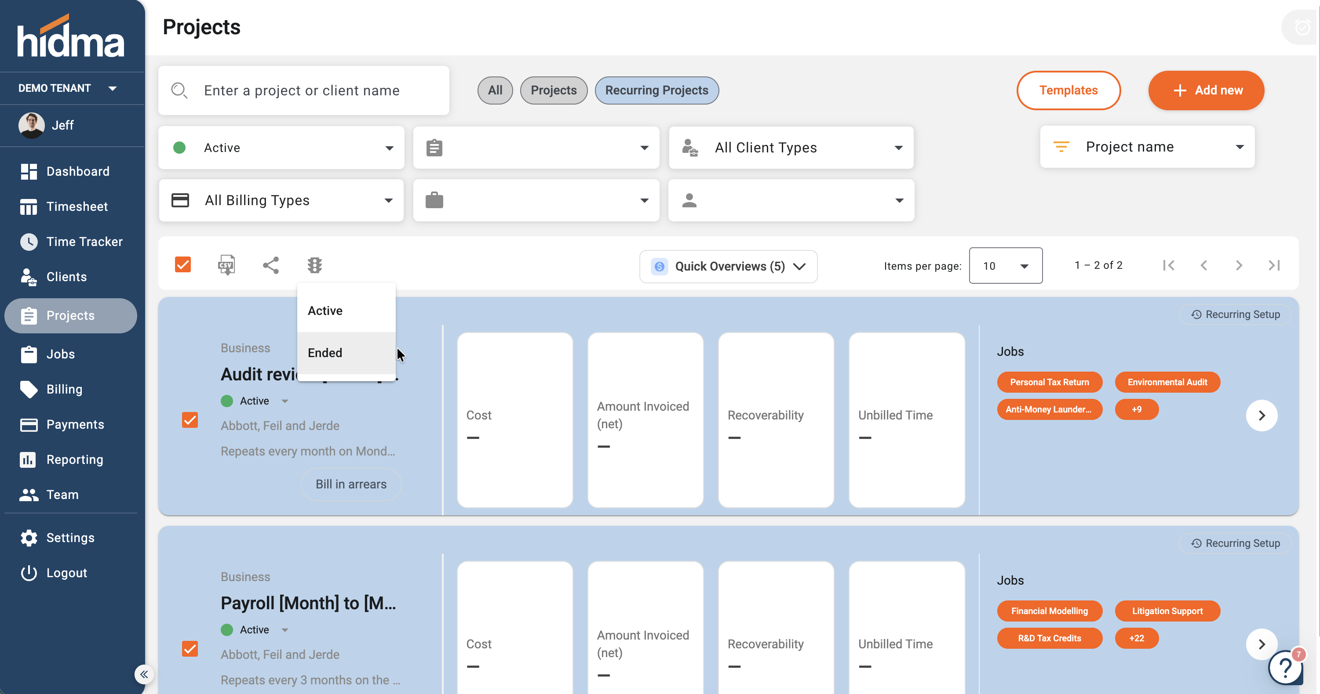Change items per page dropdown
The image size is (1320, 694).
tap(1005, 266)
